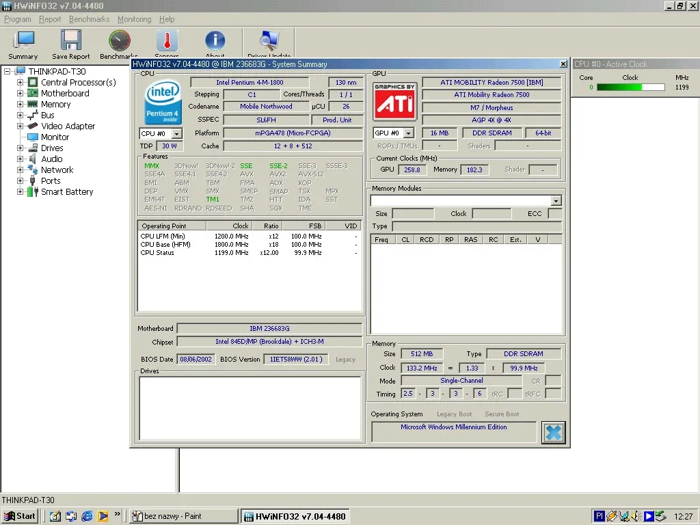Open the Memory Modules dropdown
The height and width of the screenshot is (525, 700).
(x=556, y=201)
